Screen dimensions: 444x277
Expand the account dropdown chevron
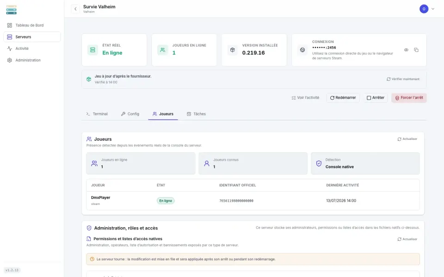(433, 9)
